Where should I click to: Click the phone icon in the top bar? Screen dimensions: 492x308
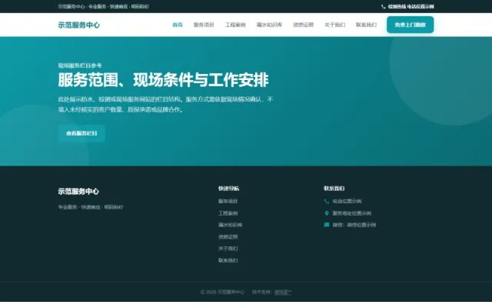point(383,7)
